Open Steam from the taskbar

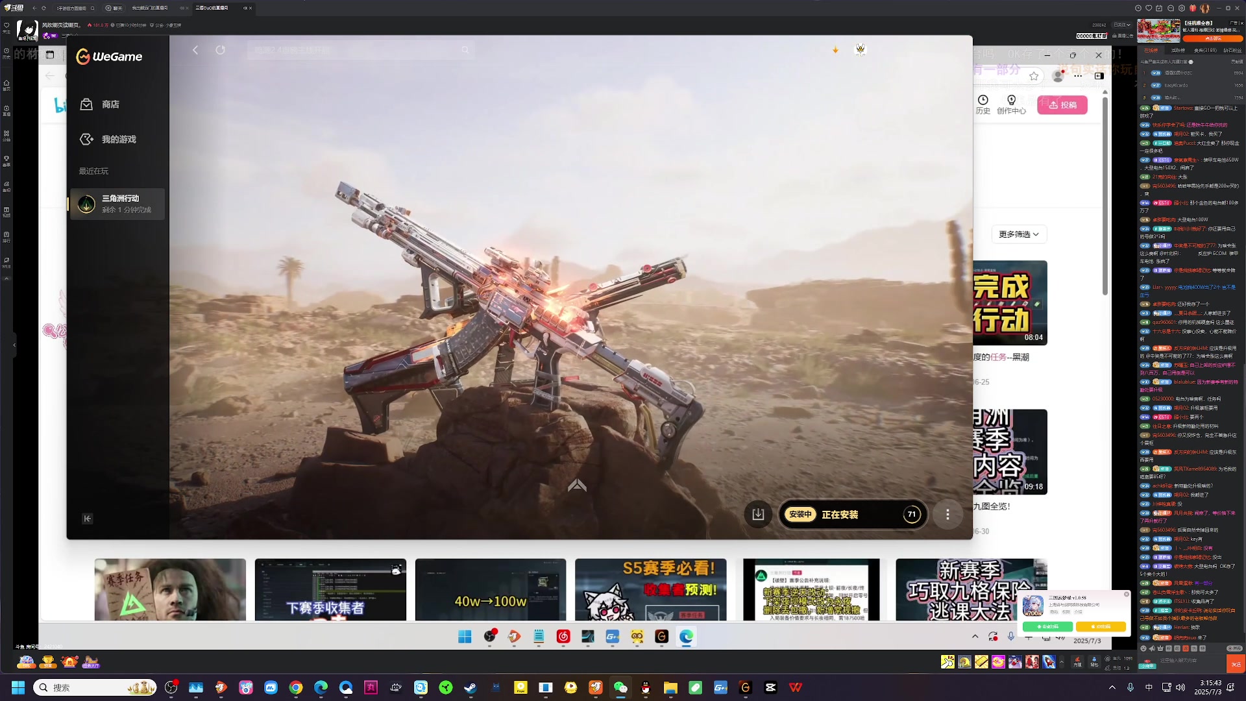470,687
